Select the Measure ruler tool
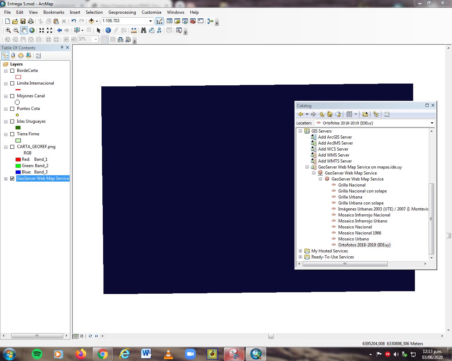Image resolution: width=452 pixels, height=361 pixels. pyautogui.click(x=134, y=30)
